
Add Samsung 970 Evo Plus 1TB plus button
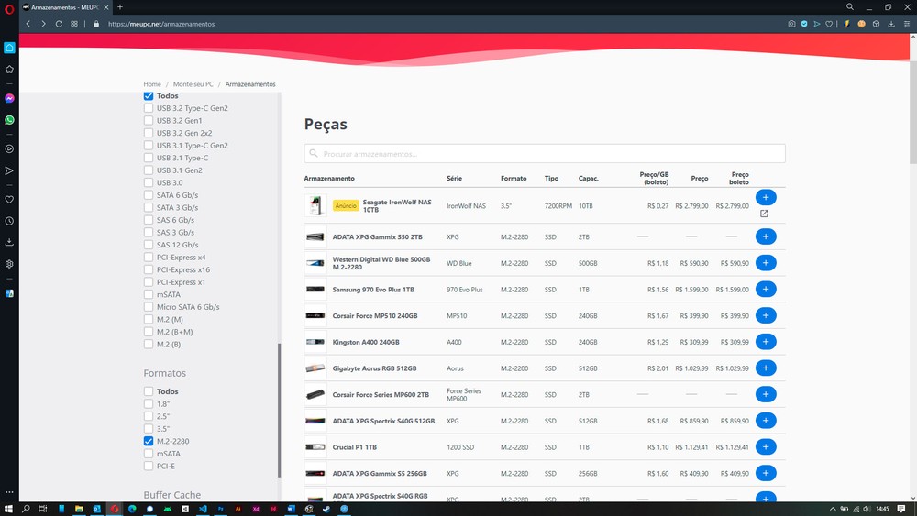click(x=766, y=290)
